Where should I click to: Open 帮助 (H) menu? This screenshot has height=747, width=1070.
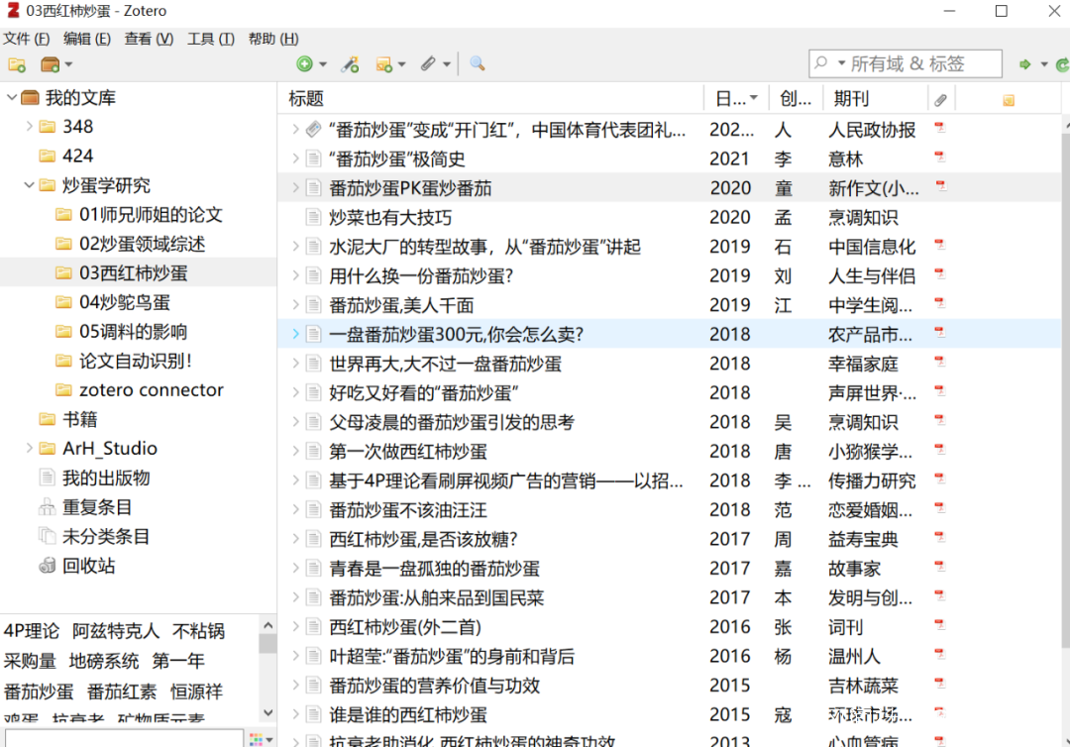click(x=273, y=39)
